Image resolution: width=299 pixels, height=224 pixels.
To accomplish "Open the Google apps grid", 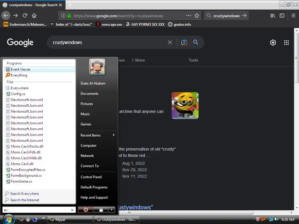I will coord(286,43).
